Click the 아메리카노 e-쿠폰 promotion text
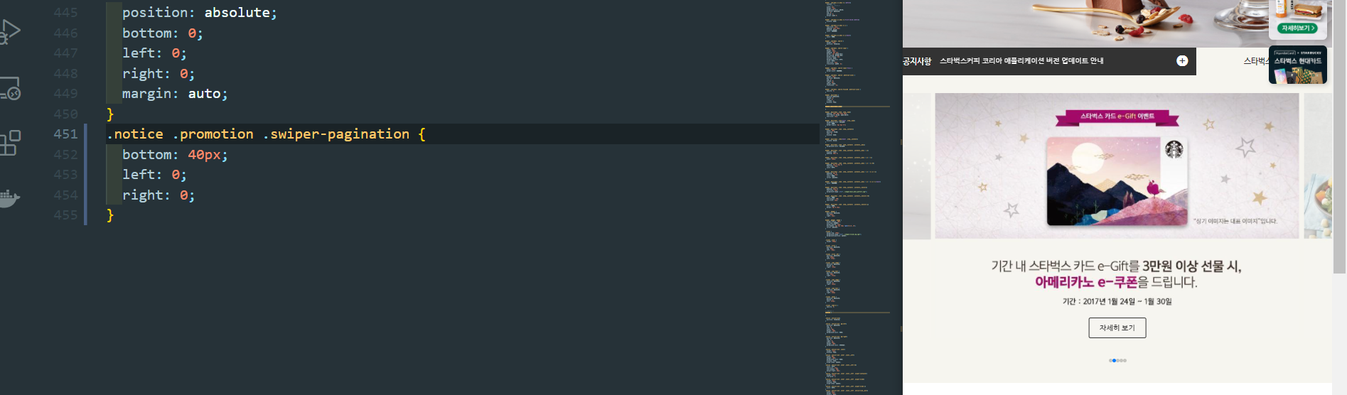1347x395 pixels. [x=1085, y=282]
